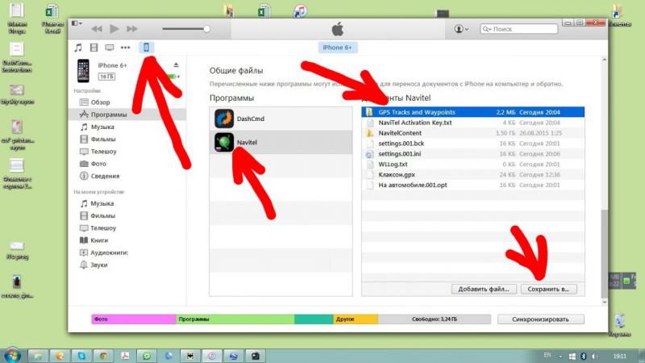Viewport: 645px width, 363px height.
Task: Open the Movies library filmstrip icon
Action: (x=94, y=48)
